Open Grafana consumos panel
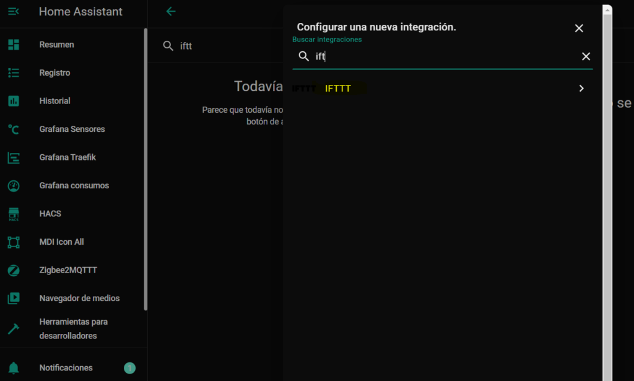This screenshot has height=381, width=634. (x=73, y=186)
